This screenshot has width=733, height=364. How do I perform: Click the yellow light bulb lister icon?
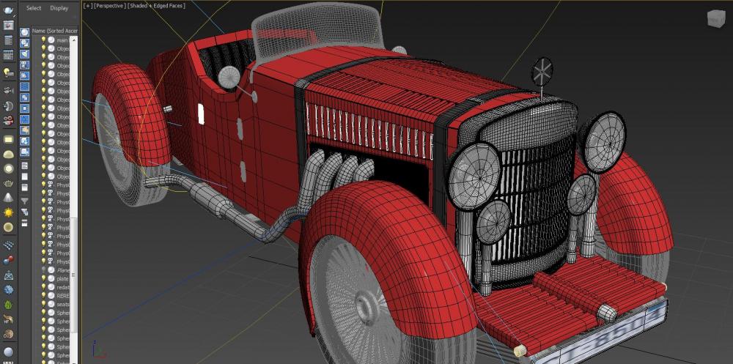coord(8,72)
